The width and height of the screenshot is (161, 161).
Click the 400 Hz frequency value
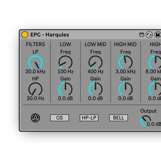[x=96, y=72]
